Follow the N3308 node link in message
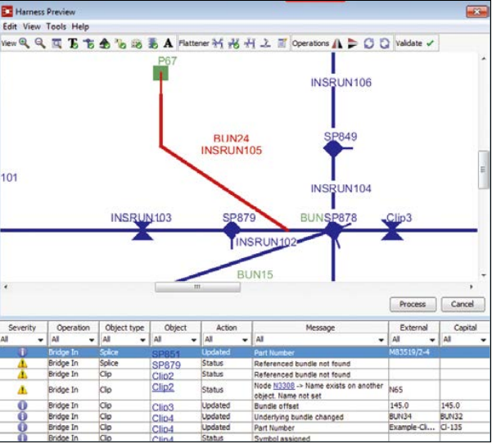This screenshot has width=492, height=444. coord(286,383)
